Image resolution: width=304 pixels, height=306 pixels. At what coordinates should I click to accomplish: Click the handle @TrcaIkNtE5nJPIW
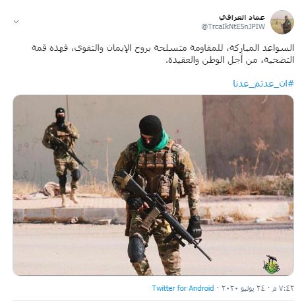click(233, 27)
